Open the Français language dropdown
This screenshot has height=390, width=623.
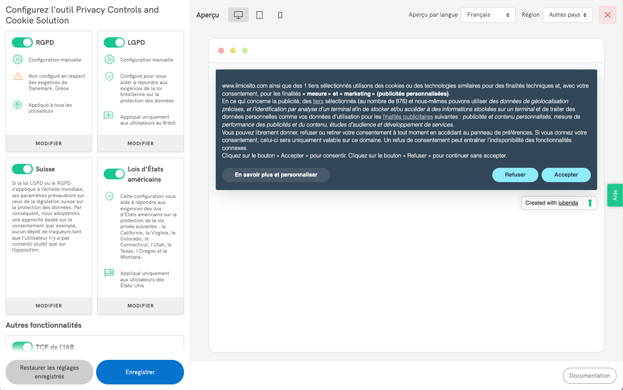(x=488, y=15)
